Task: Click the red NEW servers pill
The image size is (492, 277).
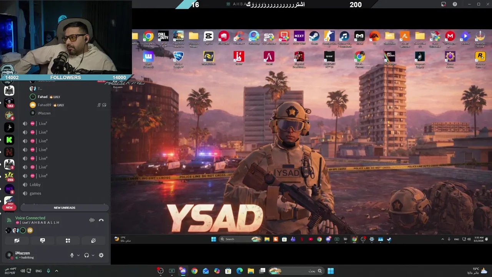Action: [x=9, y=207]
